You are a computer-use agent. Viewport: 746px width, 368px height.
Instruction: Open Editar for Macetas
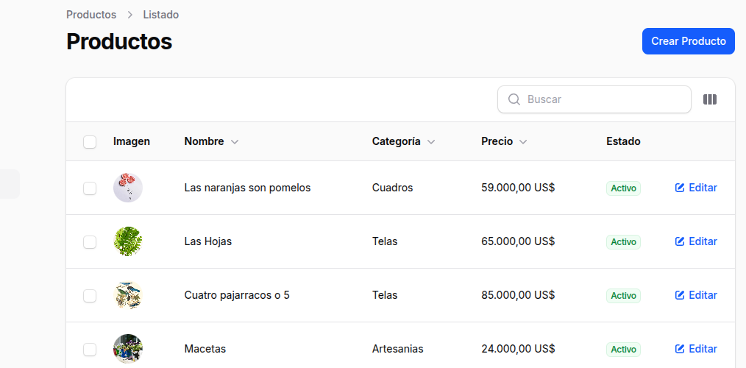[696, 349]
